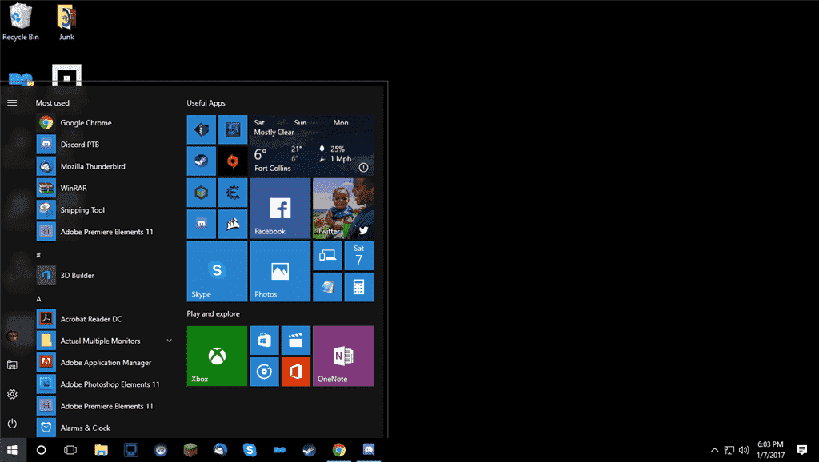Open user account avatar in Start rail
This screenshot has width=819, height=462.
[12, 336]
